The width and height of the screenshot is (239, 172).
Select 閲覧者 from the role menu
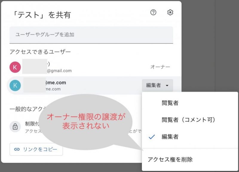[x=170, y=103]
